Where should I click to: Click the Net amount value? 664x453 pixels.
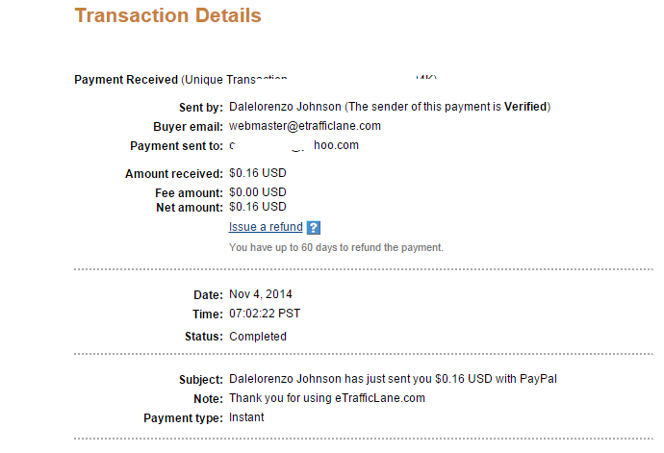coord(258,207)
